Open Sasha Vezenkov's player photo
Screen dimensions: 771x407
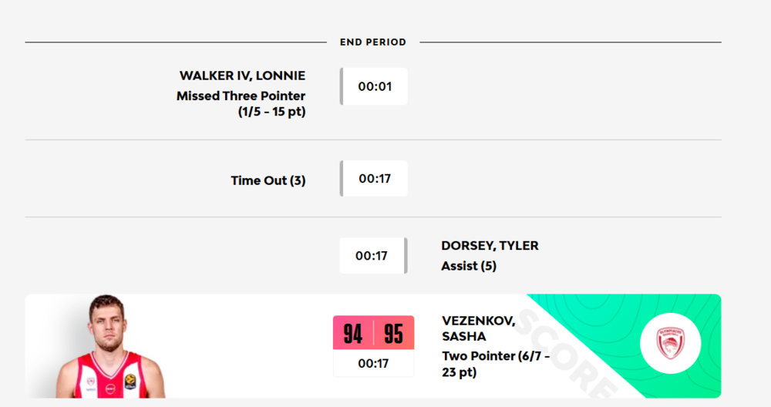coord(109,339)
